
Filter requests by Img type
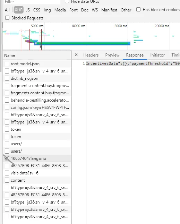pyautogui.click(x=47, y=10)
